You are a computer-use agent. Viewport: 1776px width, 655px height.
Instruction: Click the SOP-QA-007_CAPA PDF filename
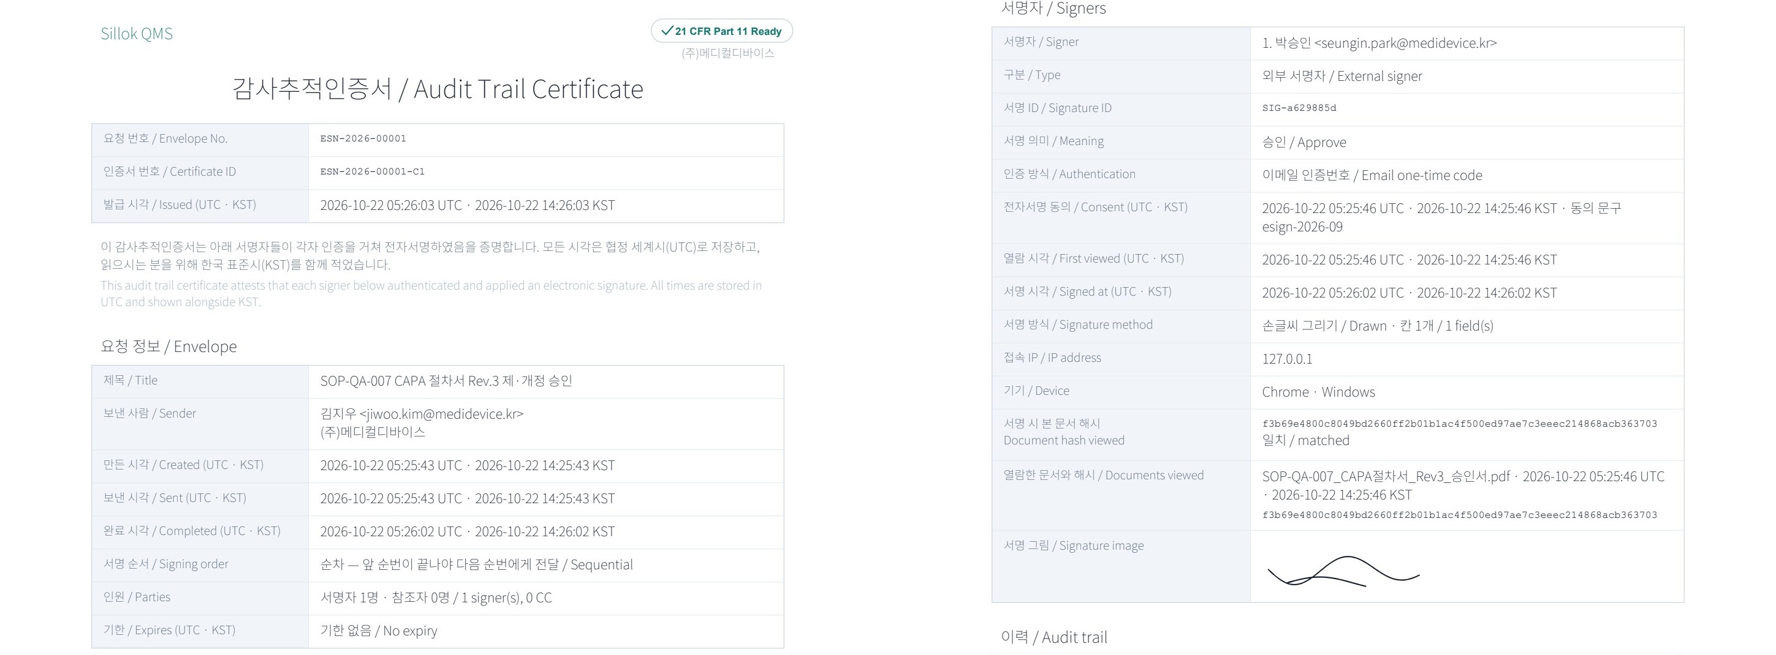point(1386,477)
